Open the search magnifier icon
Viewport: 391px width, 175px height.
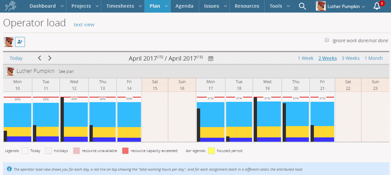coord(302,6)
